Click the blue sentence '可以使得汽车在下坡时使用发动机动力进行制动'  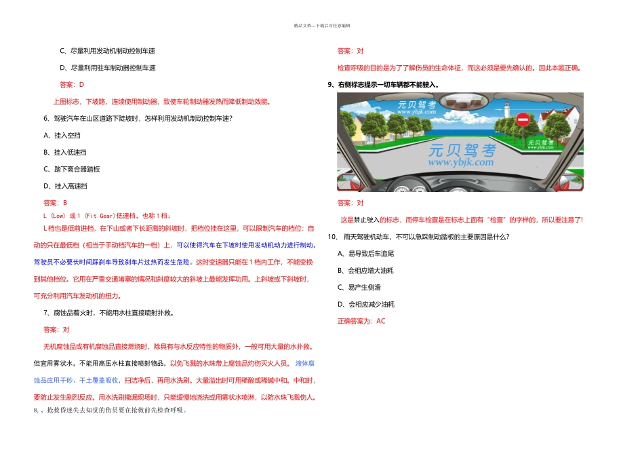[x=245, y=245]
